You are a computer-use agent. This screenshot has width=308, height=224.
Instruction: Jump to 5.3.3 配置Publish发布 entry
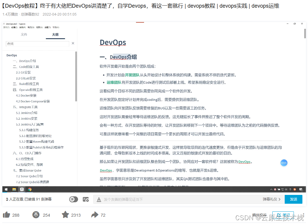(41, 148)
